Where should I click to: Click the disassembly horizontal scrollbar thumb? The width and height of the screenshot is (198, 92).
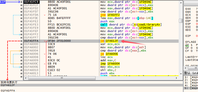[62, 78]
